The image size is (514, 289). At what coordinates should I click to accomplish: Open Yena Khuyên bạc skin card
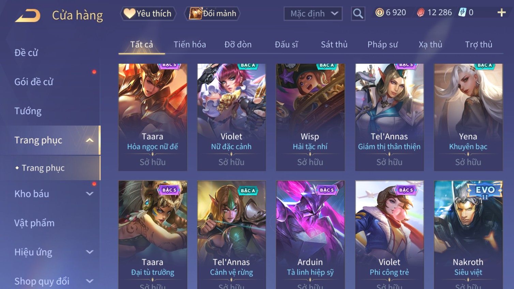coord(468,117)
